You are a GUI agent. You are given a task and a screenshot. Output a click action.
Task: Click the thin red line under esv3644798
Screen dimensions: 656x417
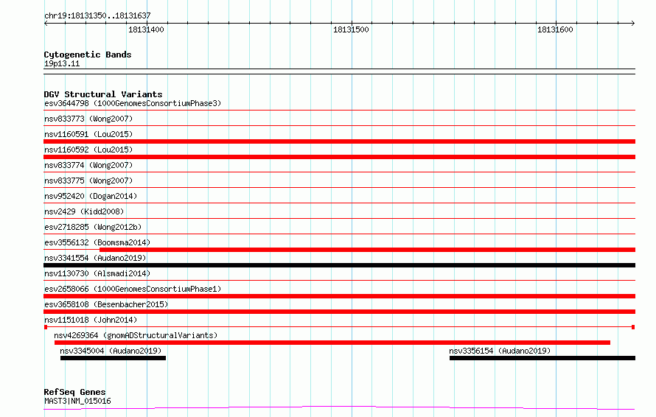[339, 111]
